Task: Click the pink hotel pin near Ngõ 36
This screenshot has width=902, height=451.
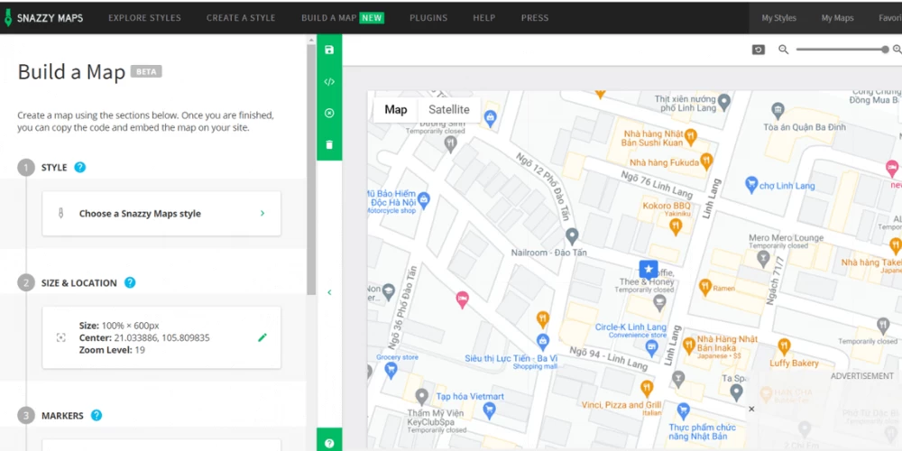Action: click(x=462, y=299)
